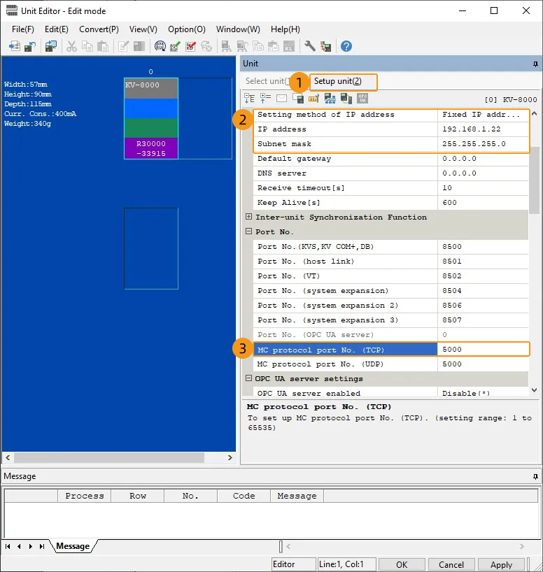
Task: Click the Apply button
Action: [501, 564]
